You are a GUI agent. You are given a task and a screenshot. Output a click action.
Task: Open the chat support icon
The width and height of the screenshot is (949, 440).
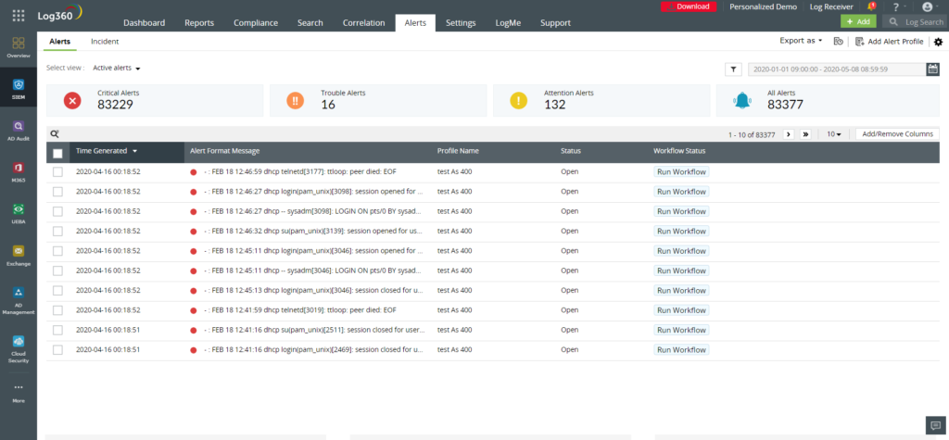[x=935, y=425]
